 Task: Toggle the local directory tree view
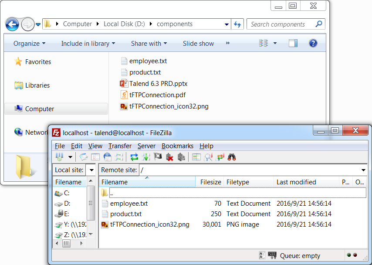(x=95, y=157)
